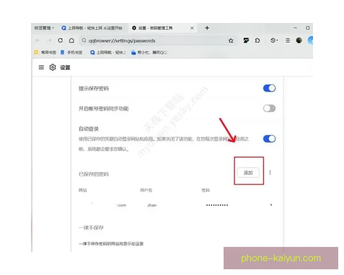This screenshot has height=275, width=344.
Task: Open the 帮小忙 腾讯QQ bookmark
Action: pyautogui.click(x=148, y=52)
